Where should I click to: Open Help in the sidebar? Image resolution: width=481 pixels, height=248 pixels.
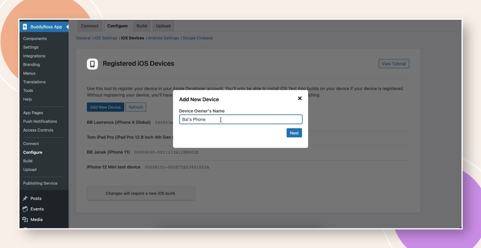click(27, 99)
